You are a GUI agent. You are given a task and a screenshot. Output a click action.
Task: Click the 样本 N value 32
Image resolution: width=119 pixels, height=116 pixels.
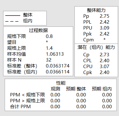pyautogui.click(x=49, y=60)
